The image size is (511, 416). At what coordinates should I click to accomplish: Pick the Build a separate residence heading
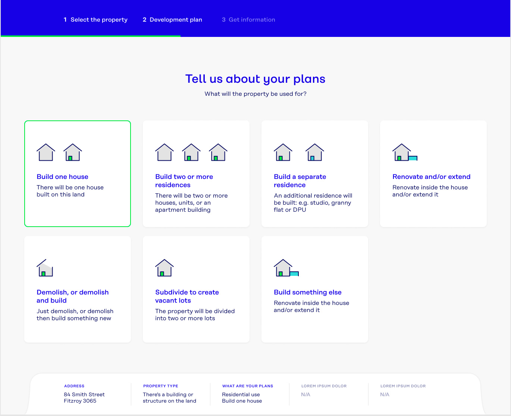[x=300, y=181]
